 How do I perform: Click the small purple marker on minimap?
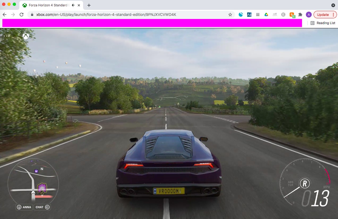pyautogui.click(x=36, y=171)
